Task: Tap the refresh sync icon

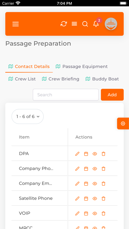Action: point(64,24)
